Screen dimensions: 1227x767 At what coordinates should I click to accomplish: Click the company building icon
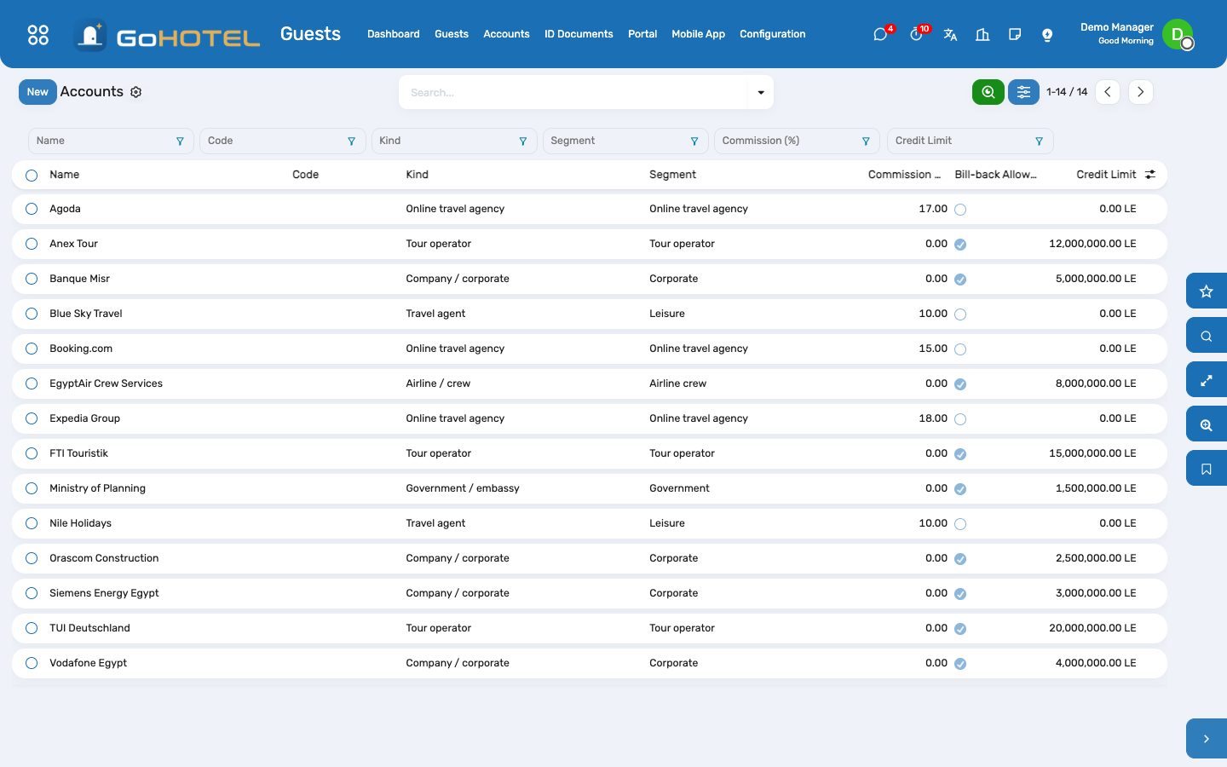[982, 35]
